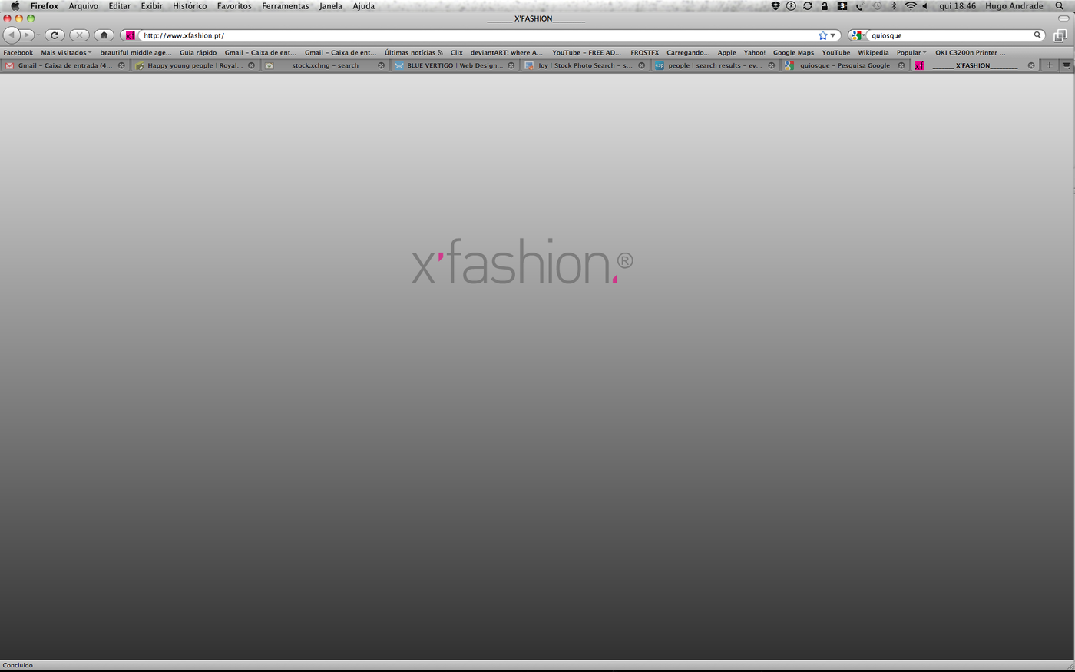Close the X'FASHION tab

1031,65
